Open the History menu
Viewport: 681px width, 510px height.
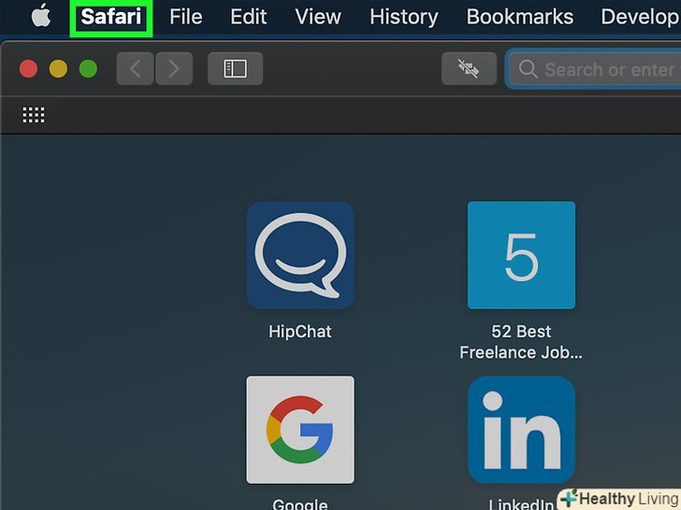point(404,17)
